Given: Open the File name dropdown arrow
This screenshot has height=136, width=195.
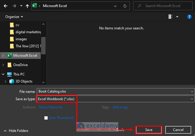Looking at the screenshot, I should (x=192, y=92).
